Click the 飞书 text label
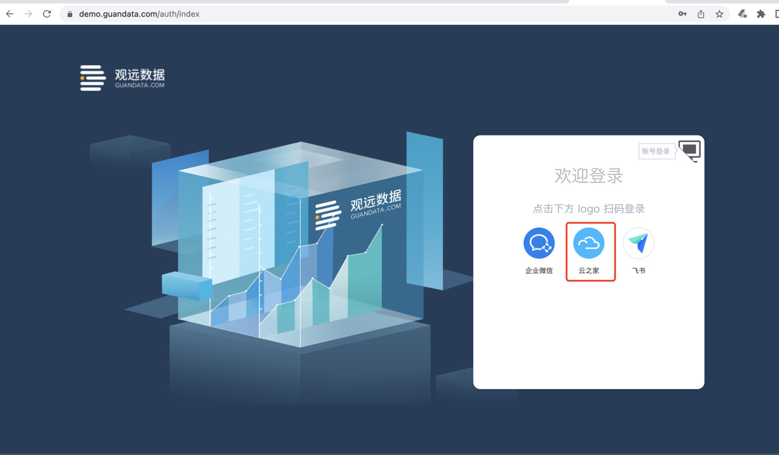779x455 pixels. click(x=638, y=271)
